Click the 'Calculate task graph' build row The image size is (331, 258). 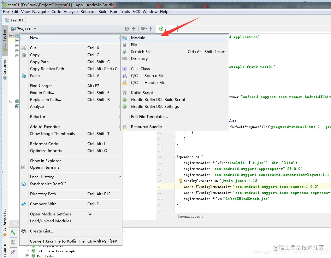coord(56,251)
